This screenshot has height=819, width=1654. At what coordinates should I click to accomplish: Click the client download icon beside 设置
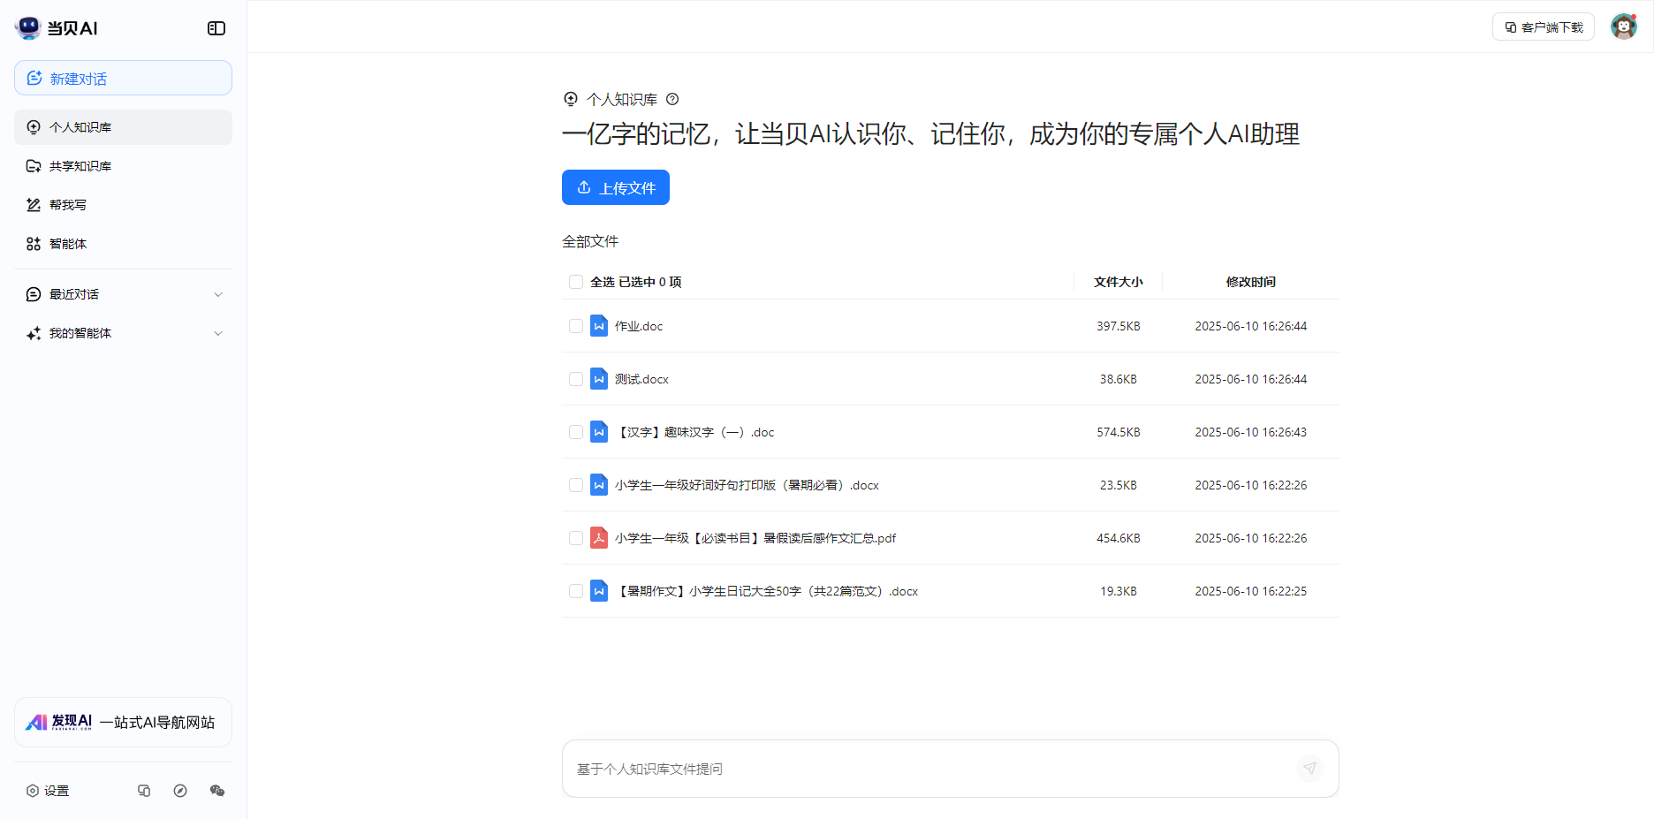coord(144,791)
